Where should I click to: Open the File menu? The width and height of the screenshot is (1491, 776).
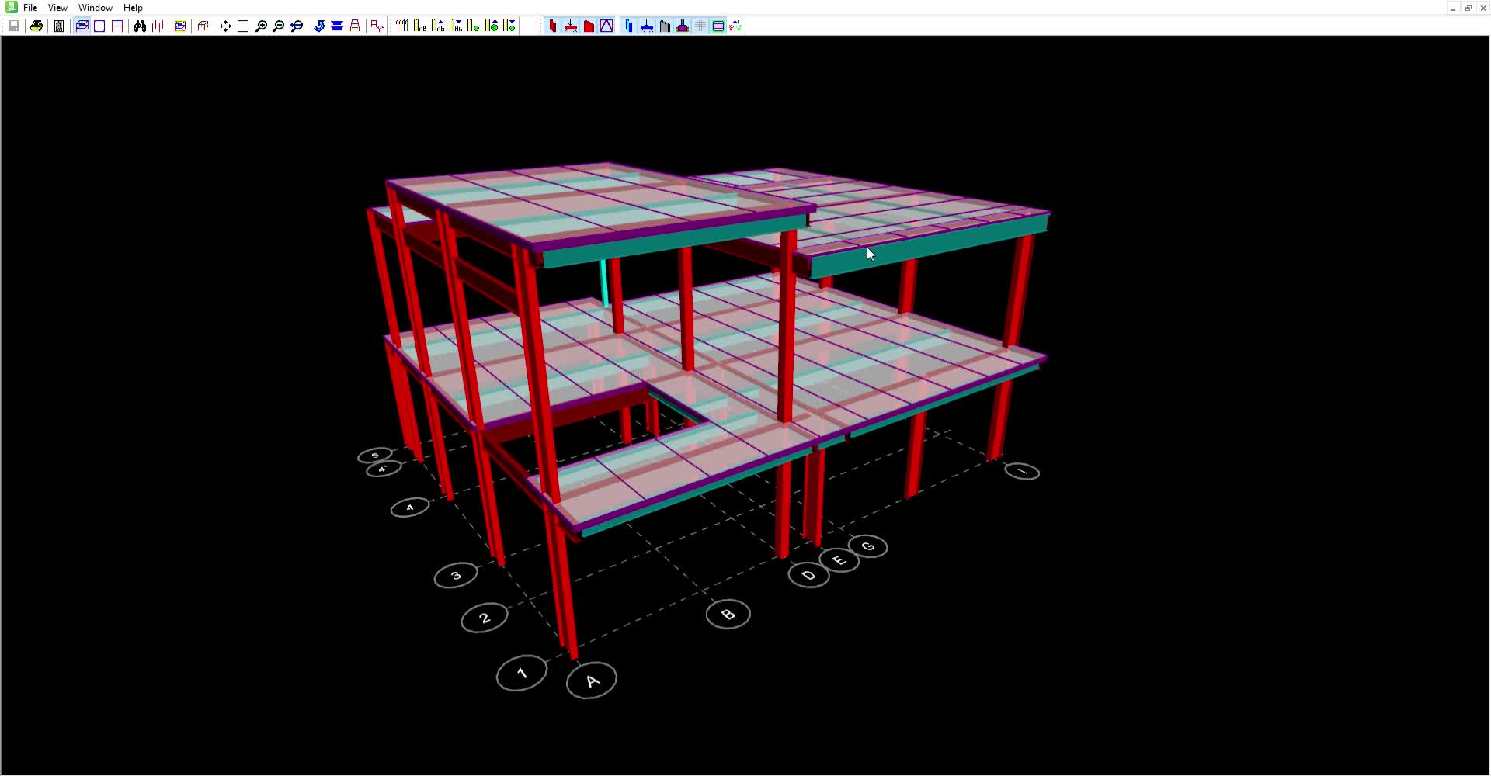pyautogui.click(x=30, y=8)
